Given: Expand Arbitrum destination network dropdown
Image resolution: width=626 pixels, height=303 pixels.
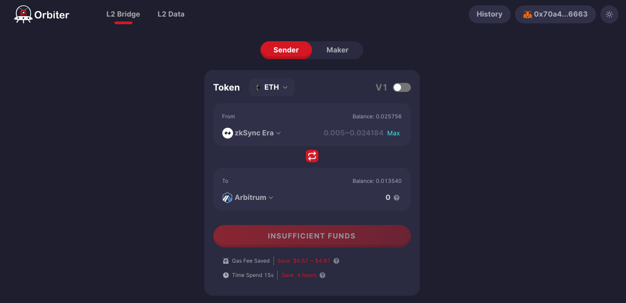Looking at the screenshot, I should (248, 198).
